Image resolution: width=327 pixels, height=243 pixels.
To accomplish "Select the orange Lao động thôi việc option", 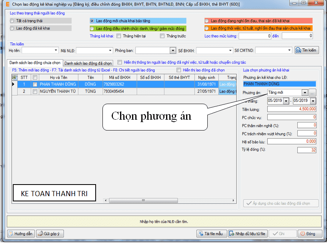I will [x=207, y=28].
